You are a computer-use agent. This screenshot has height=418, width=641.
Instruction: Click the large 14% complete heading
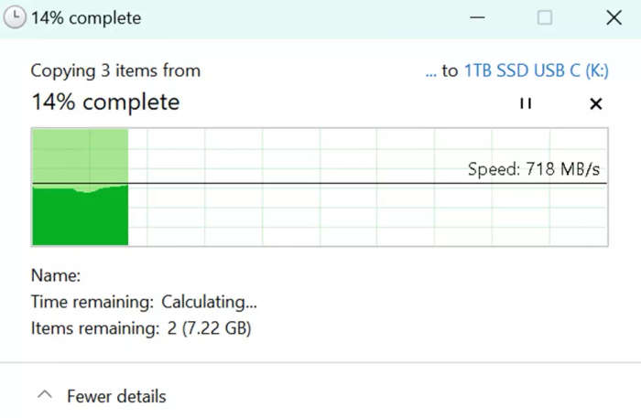[x=105, y=102]
